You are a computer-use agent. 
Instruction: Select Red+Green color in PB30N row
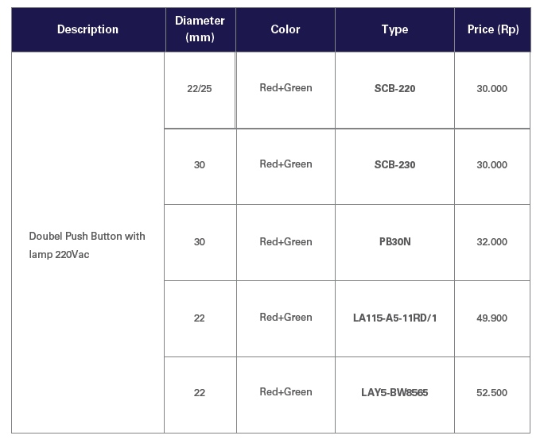click(286, 243)
